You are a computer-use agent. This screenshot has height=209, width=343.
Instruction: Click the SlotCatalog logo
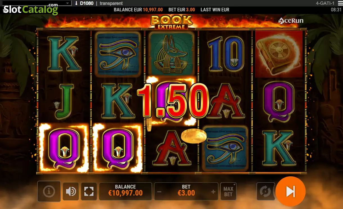click(x=30, y=10)
